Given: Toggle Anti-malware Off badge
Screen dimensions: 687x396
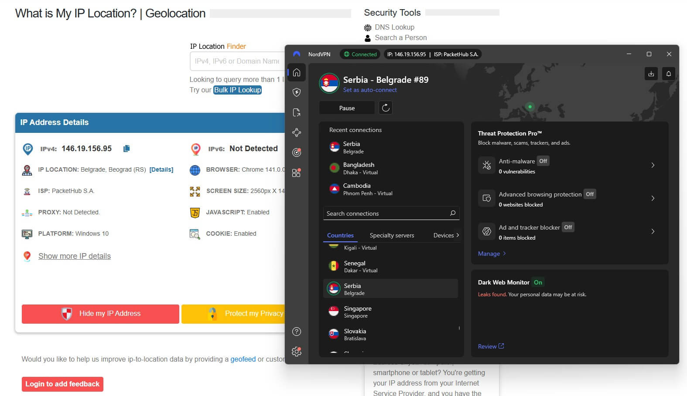Looking at the screenshot, I should (543, 161).
